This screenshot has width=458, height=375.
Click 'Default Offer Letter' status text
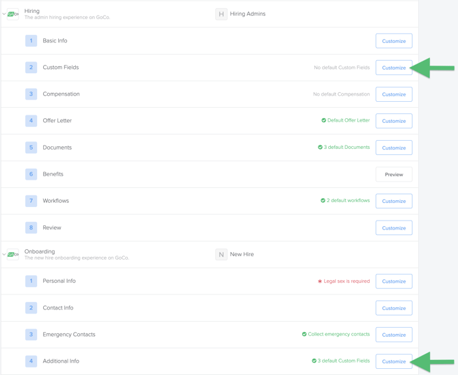[x=349, y=120]
